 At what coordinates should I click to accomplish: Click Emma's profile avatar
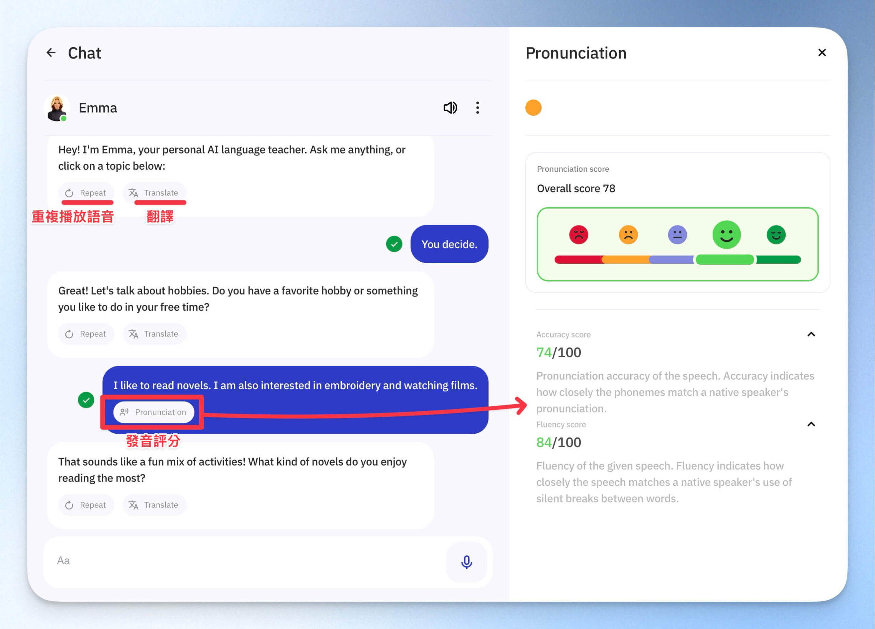click(57, 108)
